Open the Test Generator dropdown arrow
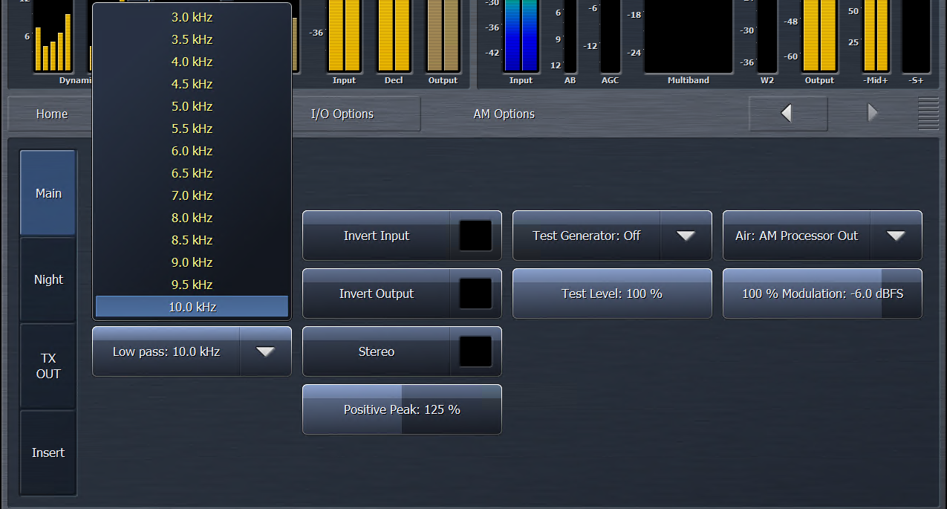 pos(686,236)
